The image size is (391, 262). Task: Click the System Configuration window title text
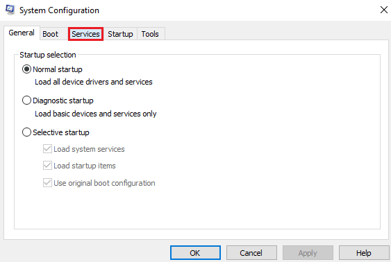click(59, 10)
